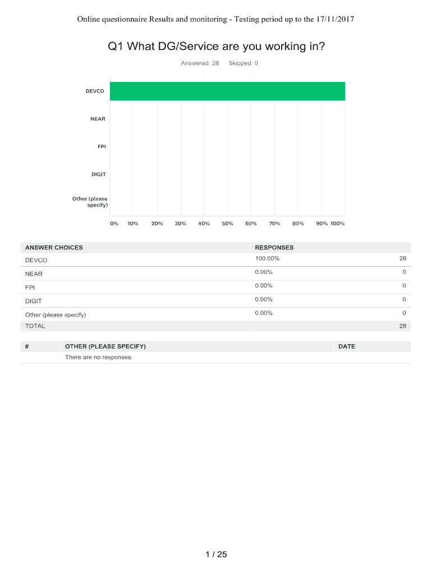Click the Q1 question title
This screenshot has width=432, height=575.
coord(216,47)
